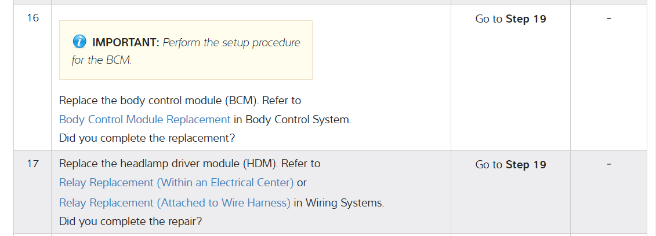Click "Go to Step 19" in row 16
The height and width of the screenshot is (236, 656).
(510, 19)
